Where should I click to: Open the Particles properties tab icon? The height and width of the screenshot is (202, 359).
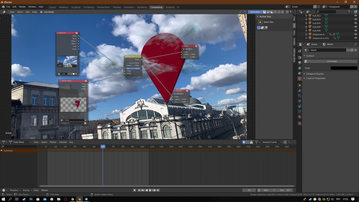[x=300, y=96]
